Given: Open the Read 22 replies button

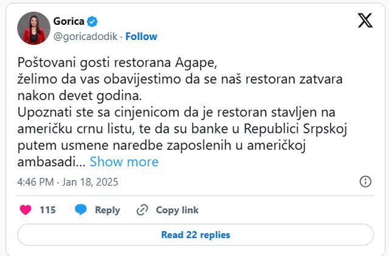Looking at the screenshot, I should 195,235.
